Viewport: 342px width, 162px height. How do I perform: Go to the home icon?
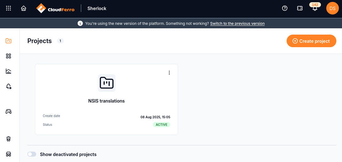point(24,8)
